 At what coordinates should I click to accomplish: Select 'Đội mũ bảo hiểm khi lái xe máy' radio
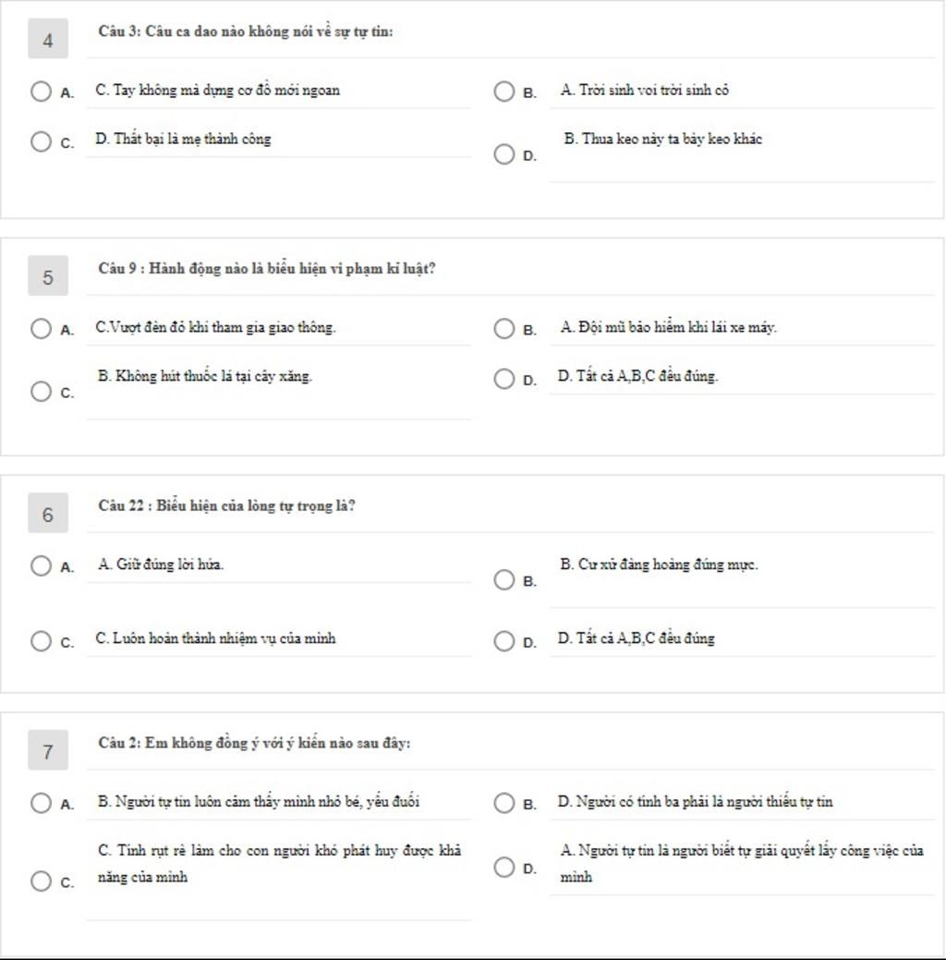(503, 329)
